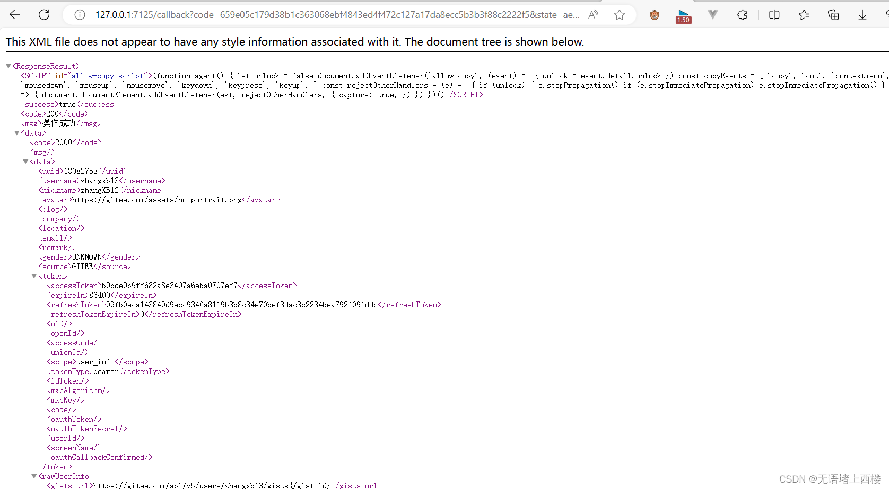Click the back navigation arrow
Screen dimensions: 889x489
(15, 14)
